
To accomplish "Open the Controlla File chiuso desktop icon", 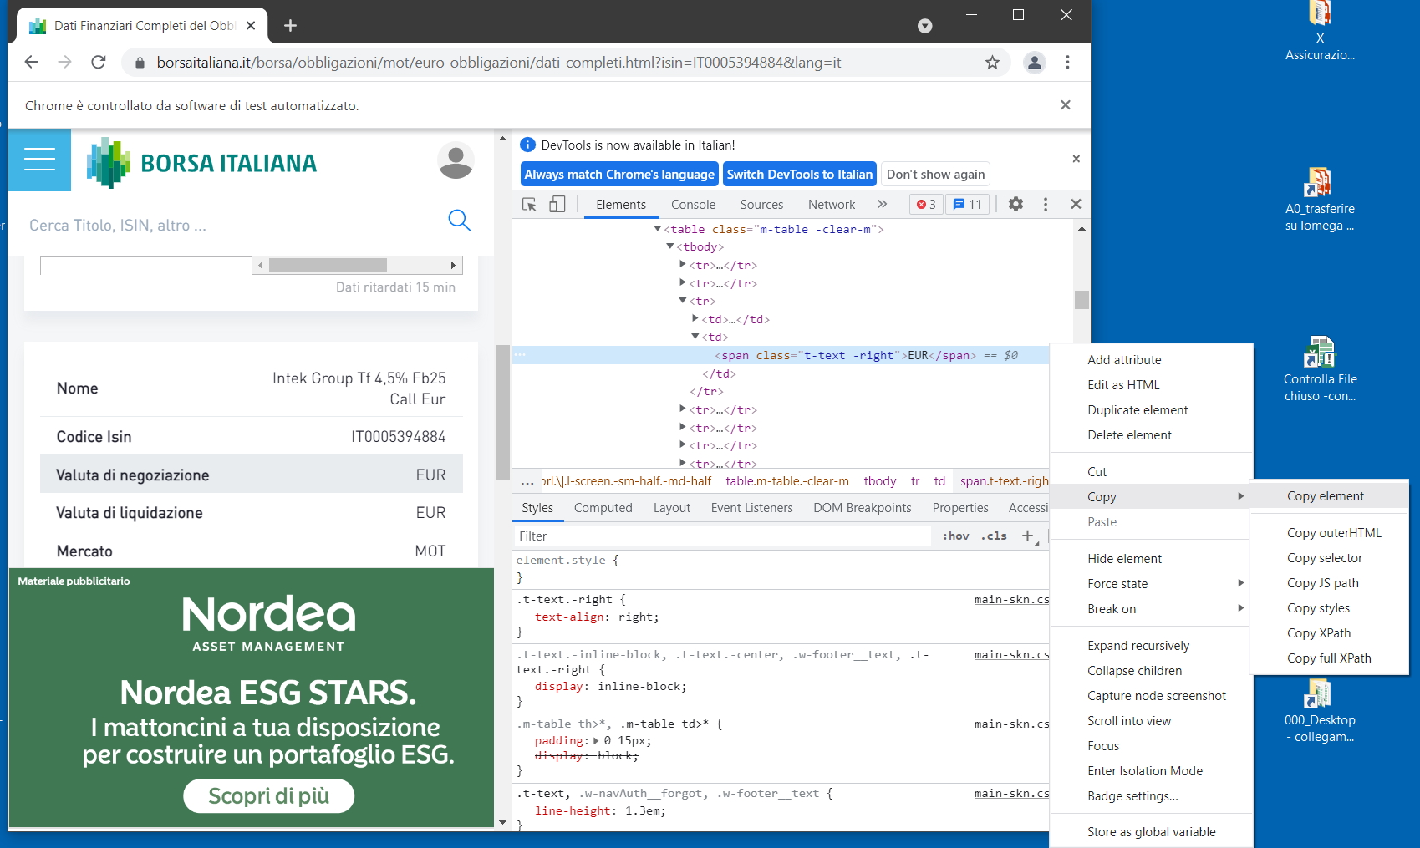I will (x=1320, y=370).
